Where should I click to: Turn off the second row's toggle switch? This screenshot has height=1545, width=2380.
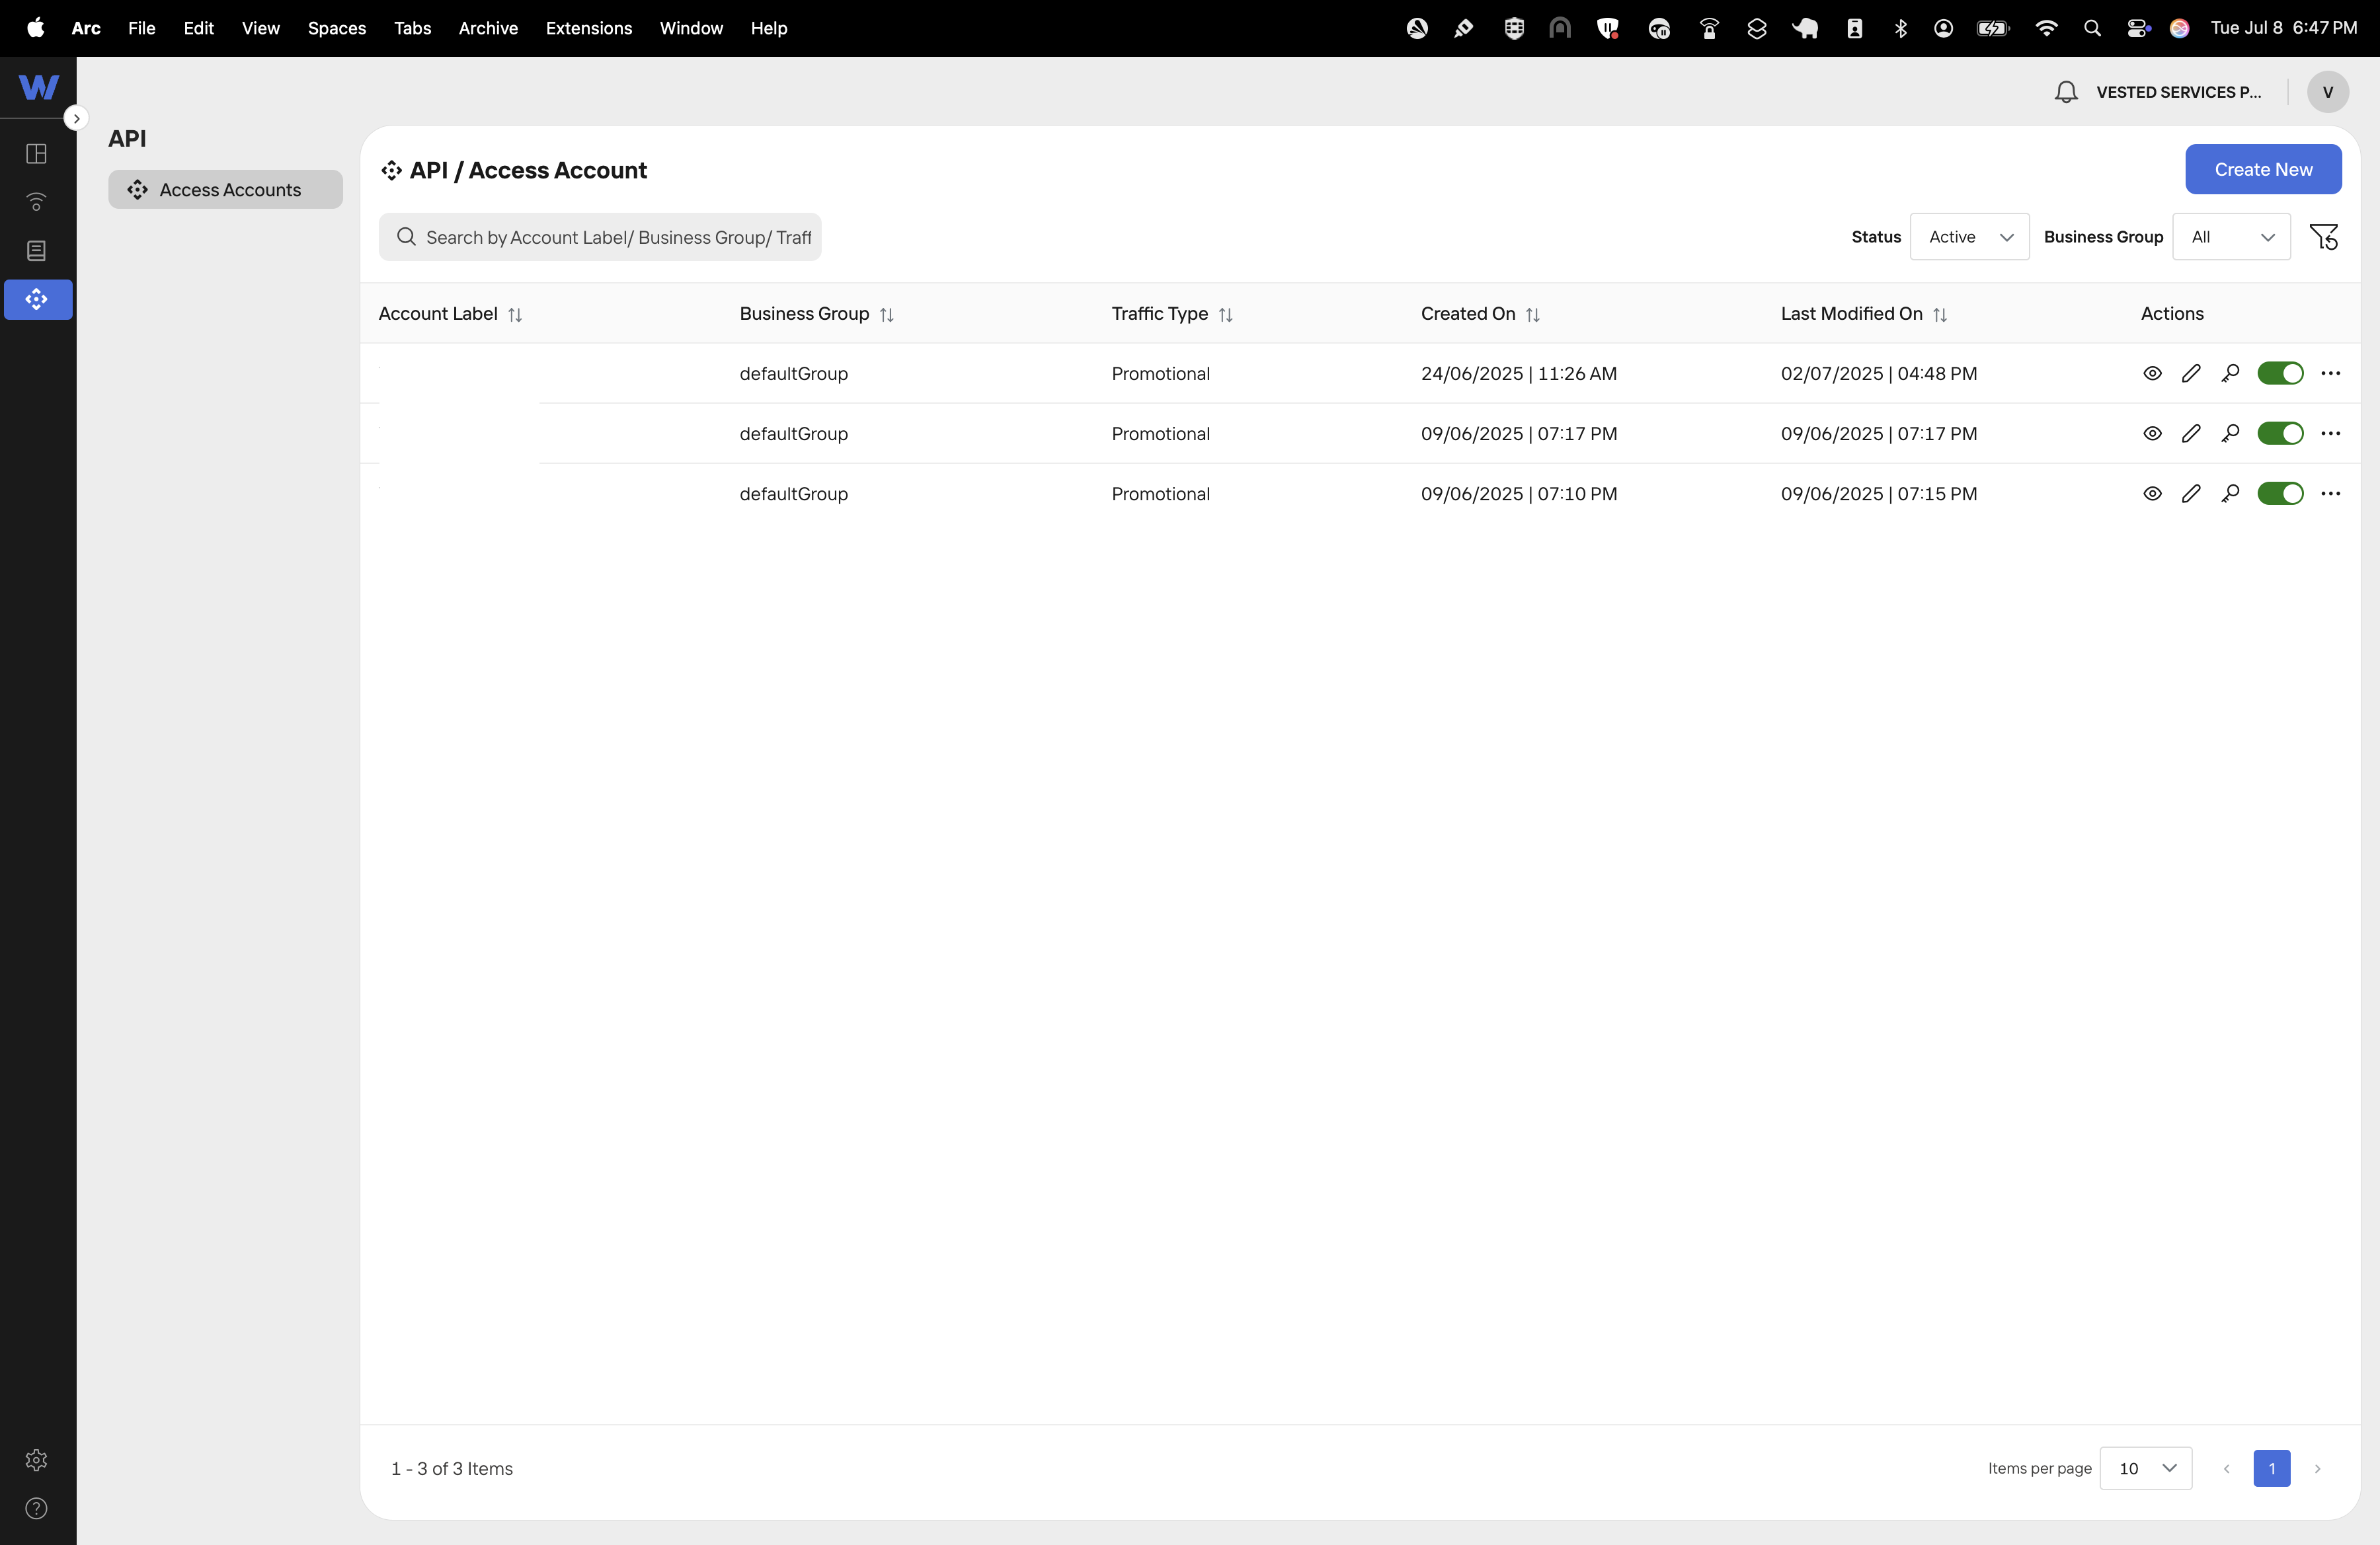[x=2280, y=433]
